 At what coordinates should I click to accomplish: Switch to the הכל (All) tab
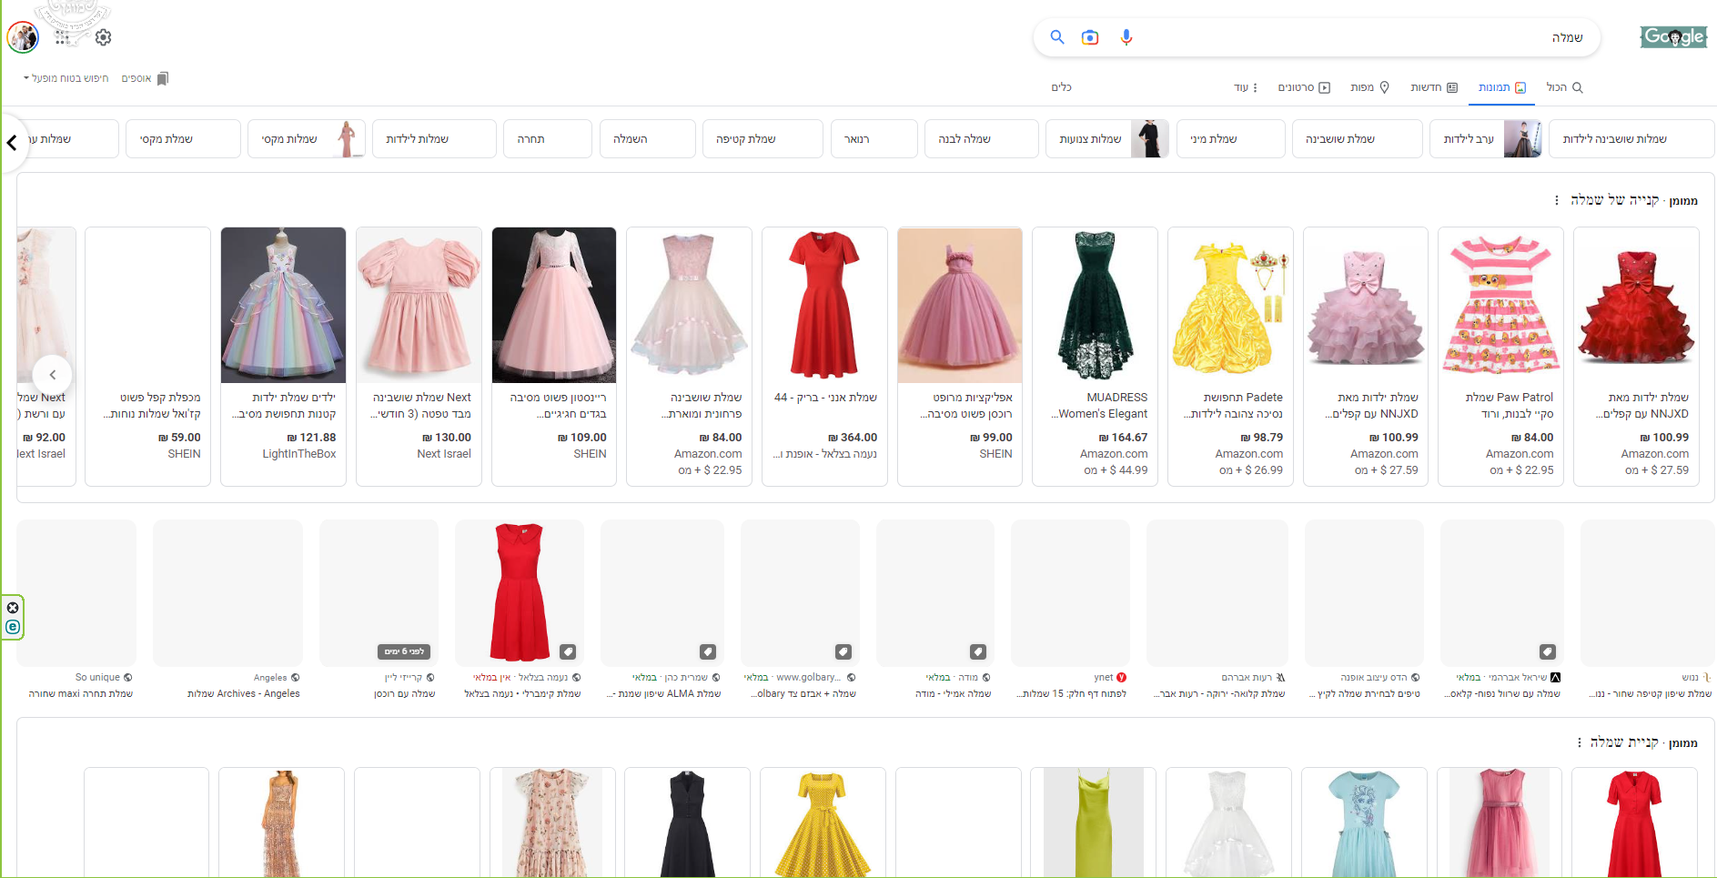point(1565,88)
